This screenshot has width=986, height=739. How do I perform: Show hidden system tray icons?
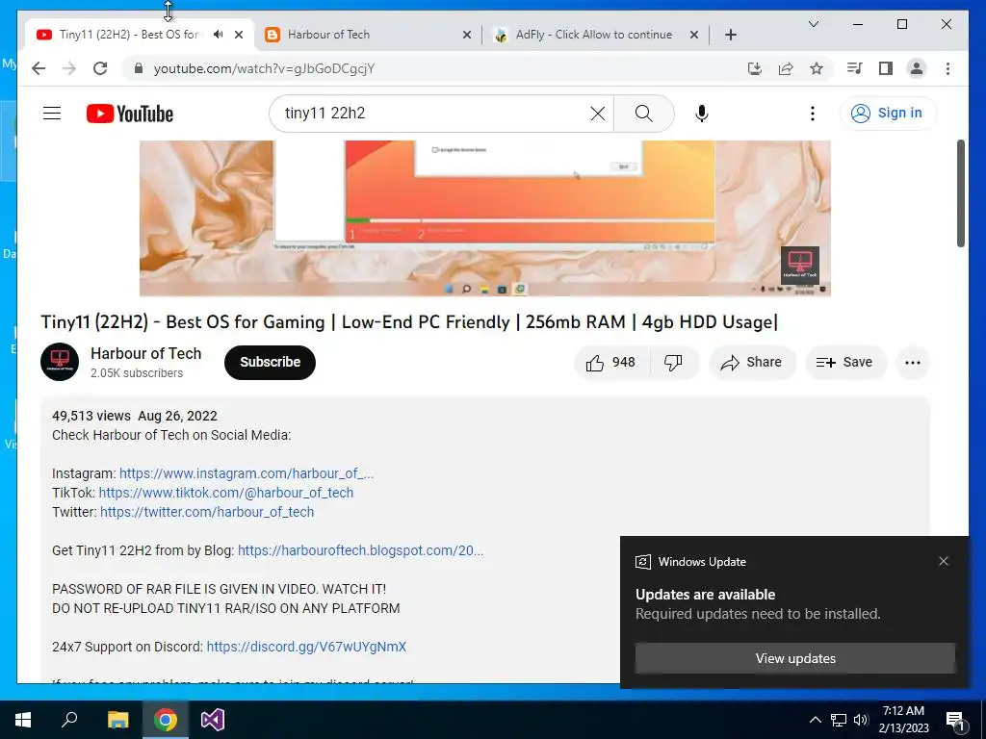click(815, 720)
